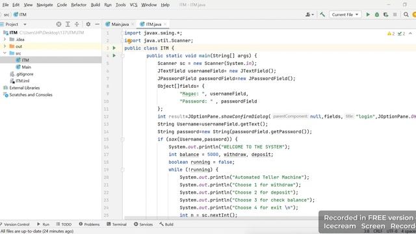416x234 pixels.
Task: Click the Stop square icon in toolbar
Action: pyautogui.click(x=395, y=14)
